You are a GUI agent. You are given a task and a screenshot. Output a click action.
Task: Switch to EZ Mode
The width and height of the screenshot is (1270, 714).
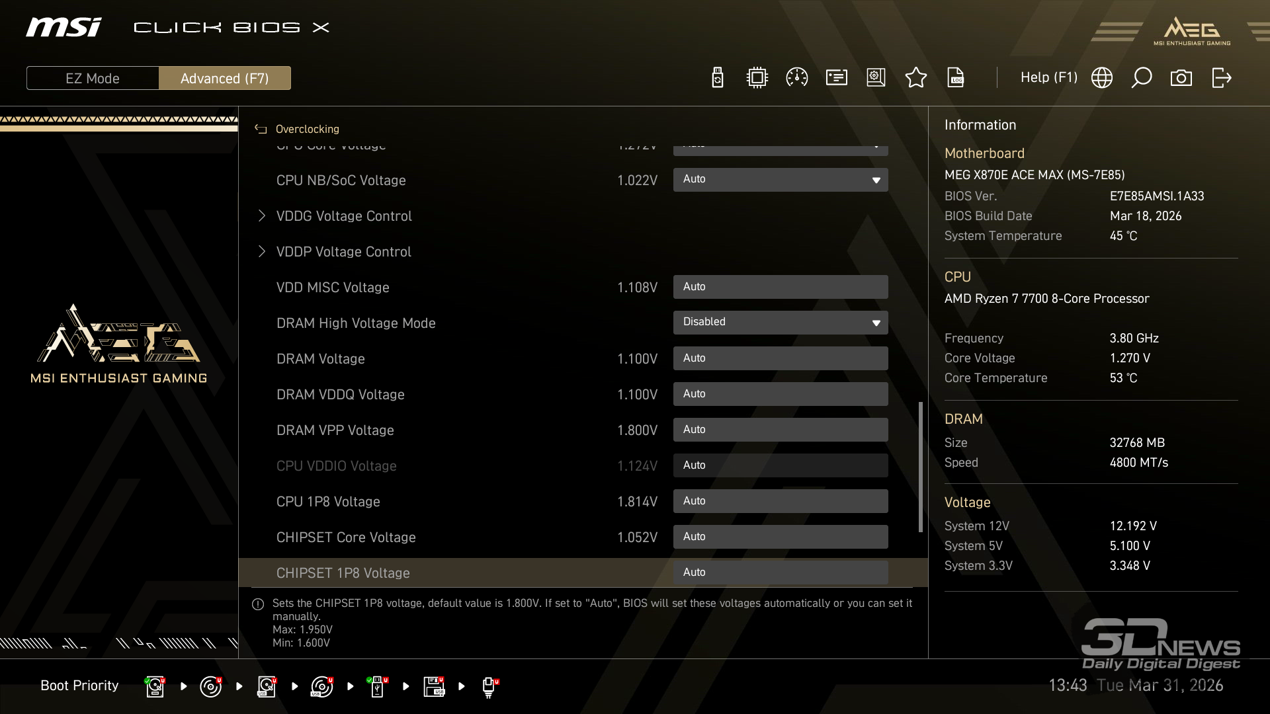93,78
